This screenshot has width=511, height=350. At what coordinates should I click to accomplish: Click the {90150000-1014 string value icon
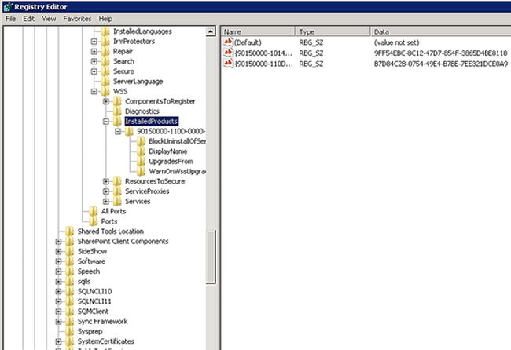[228, 53]
